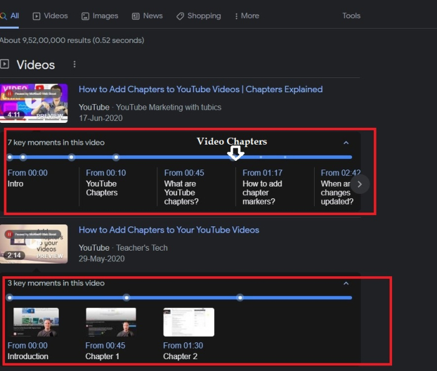437x371 pixels.
Task: Play the 4:11 video thumbnail preview
Action: (34, 104)
